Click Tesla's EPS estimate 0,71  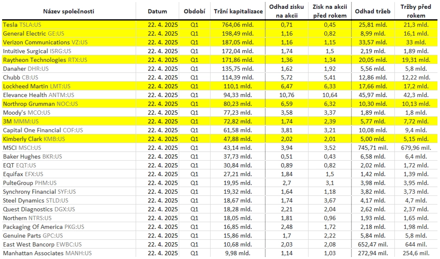tap(287, 24)
